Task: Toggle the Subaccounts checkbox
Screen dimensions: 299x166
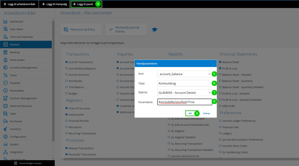Action: (66, 114)
